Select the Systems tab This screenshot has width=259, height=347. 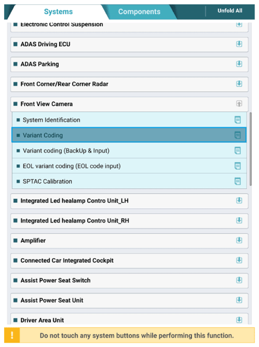pos(58,12)
